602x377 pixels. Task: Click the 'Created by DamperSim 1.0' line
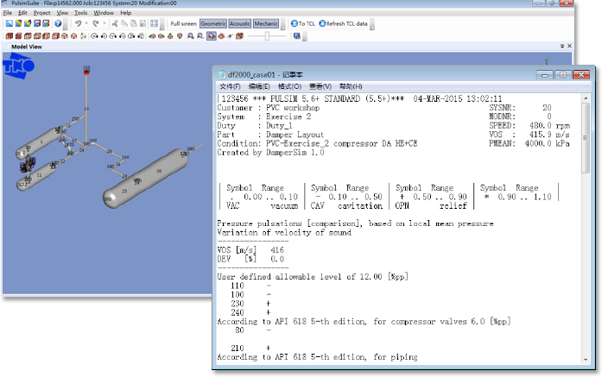[270, 152]
